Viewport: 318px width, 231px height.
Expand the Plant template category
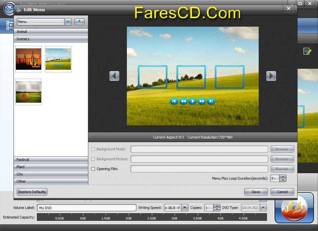(51, 167)
